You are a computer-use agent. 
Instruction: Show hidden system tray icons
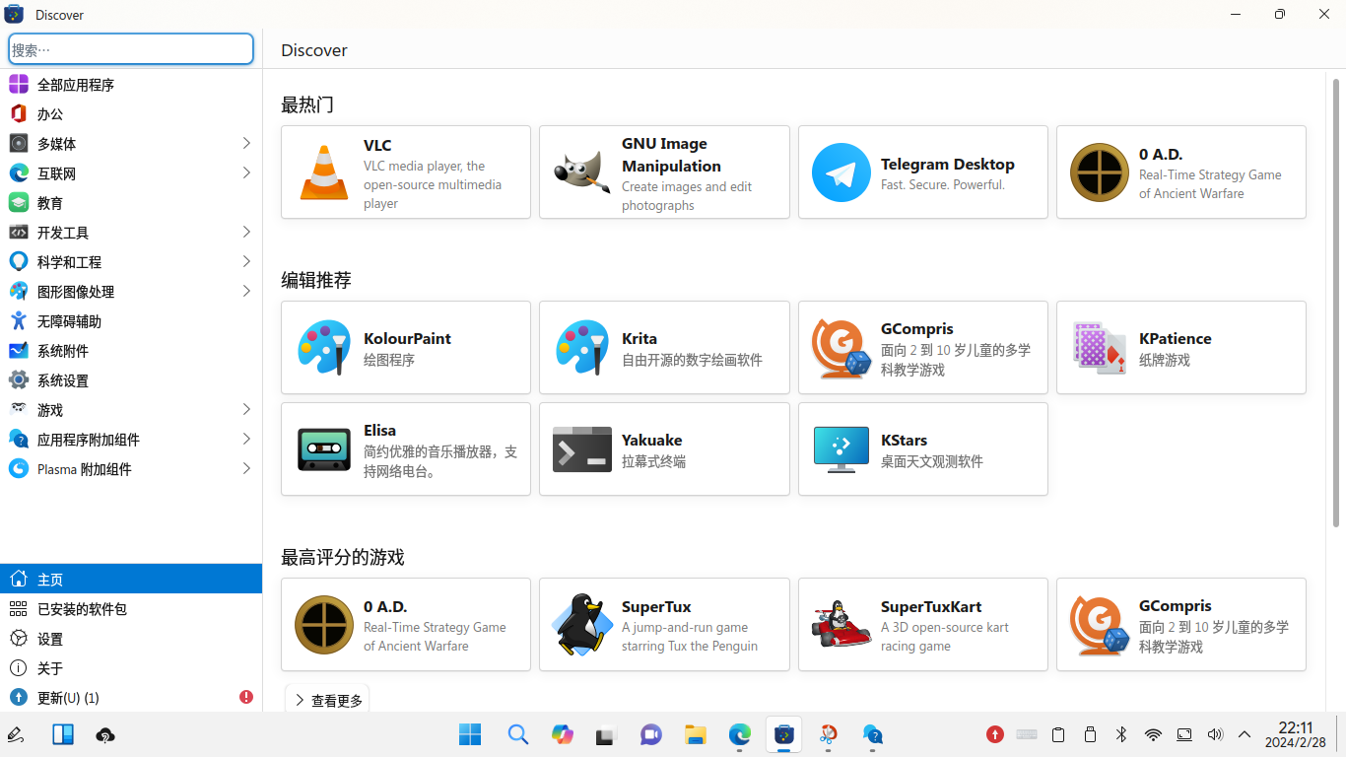pos(1245,734)
